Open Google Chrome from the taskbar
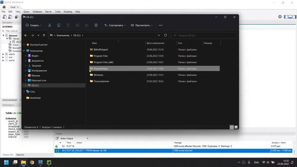 [x=32, y=162]
